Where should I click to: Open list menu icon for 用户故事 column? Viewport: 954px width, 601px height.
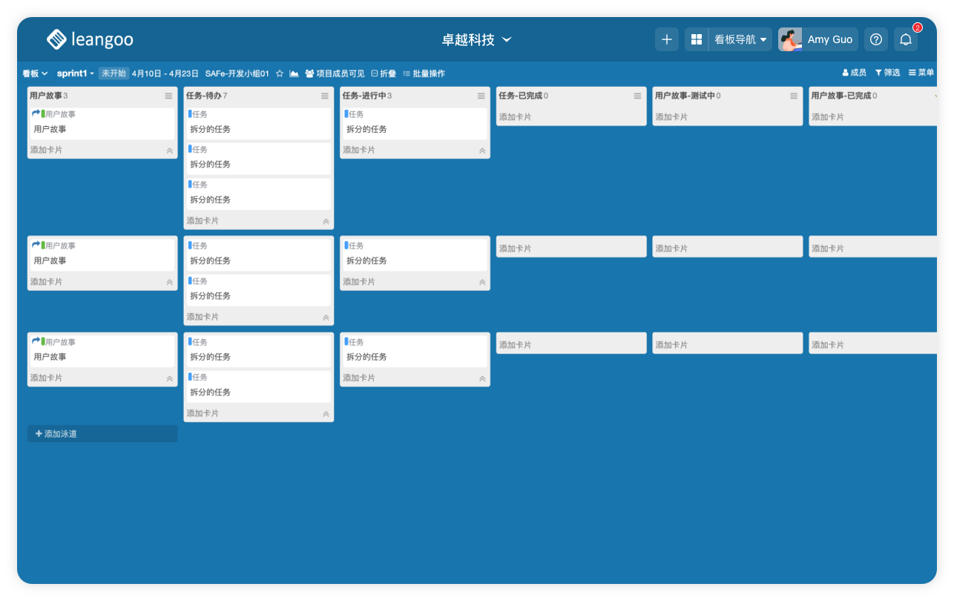(168, 96)
